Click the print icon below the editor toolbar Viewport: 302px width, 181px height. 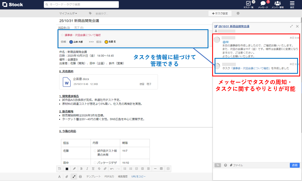tap(80, 176)
